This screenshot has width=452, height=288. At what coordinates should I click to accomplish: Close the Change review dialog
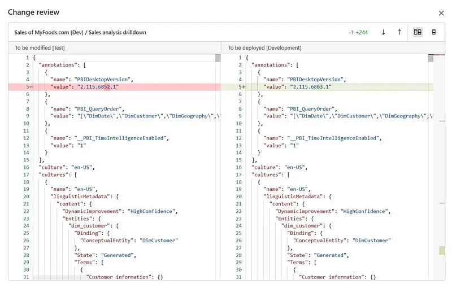click(441, 13)
